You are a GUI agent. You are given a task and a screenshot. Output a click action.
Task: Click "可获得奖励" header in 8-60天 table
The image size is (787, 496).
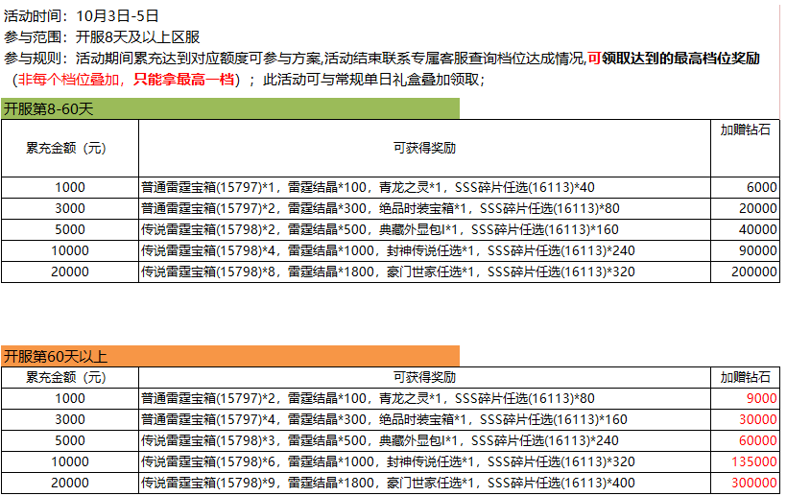[424, 148]
